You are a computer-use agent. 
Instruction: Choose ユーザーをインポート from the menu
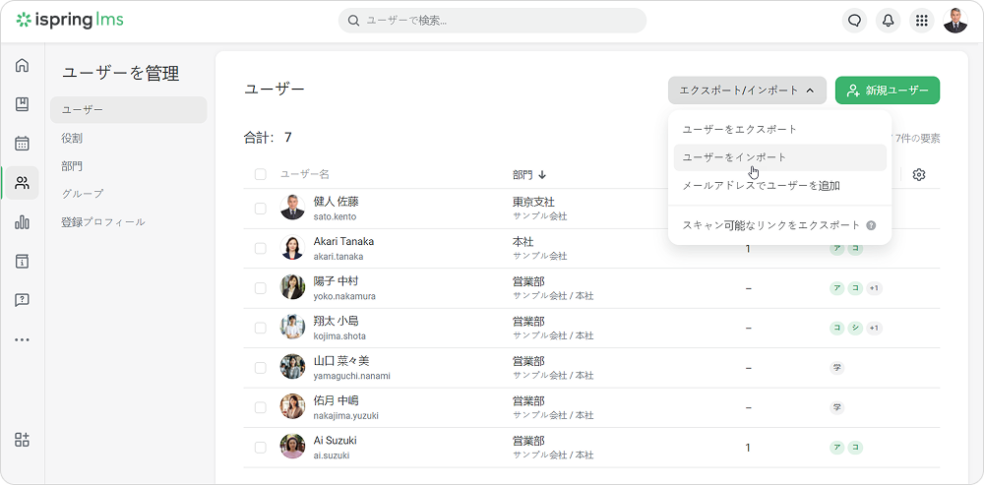coord(734,157)
